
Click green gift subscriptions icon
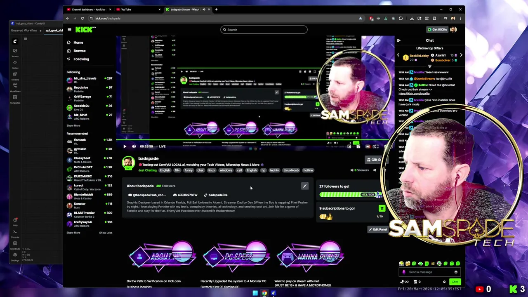click(x=382, y=209)
